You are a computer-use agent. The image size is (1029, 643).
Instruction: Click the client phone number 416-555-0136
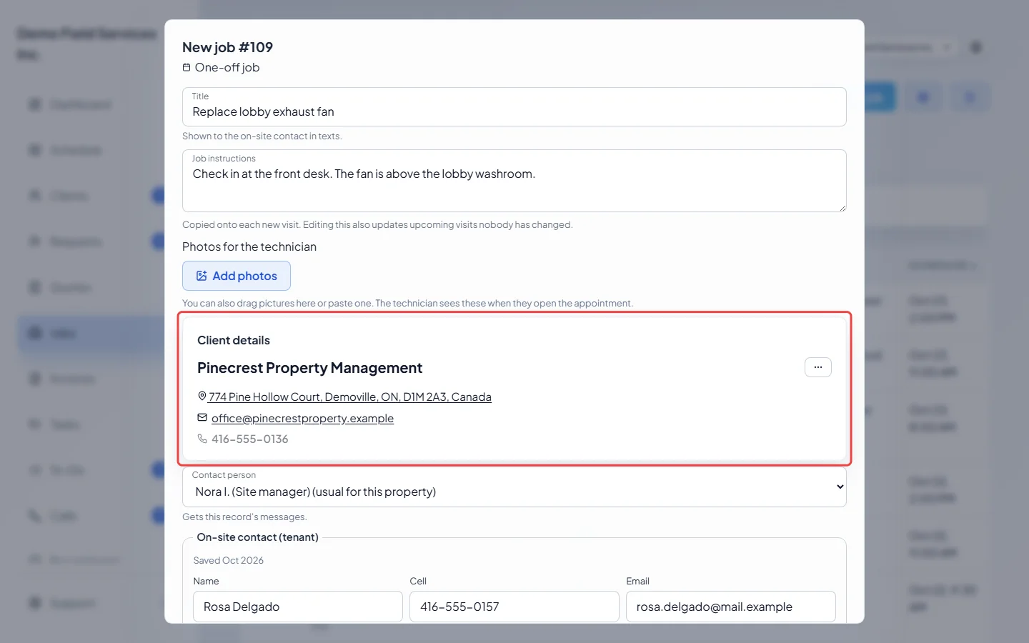(250, 439)
